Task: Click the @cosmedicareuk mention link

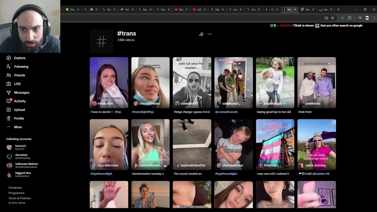Action: pyautogui.click(x=226, y=112)
